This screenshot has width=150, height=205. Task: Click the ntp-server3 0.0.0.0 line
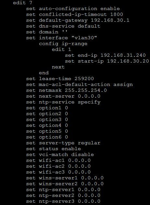(63, 201)
